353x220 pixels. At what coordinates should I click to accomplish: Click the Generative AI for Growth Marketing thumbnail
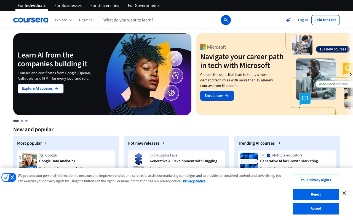[x=249, y=160]
